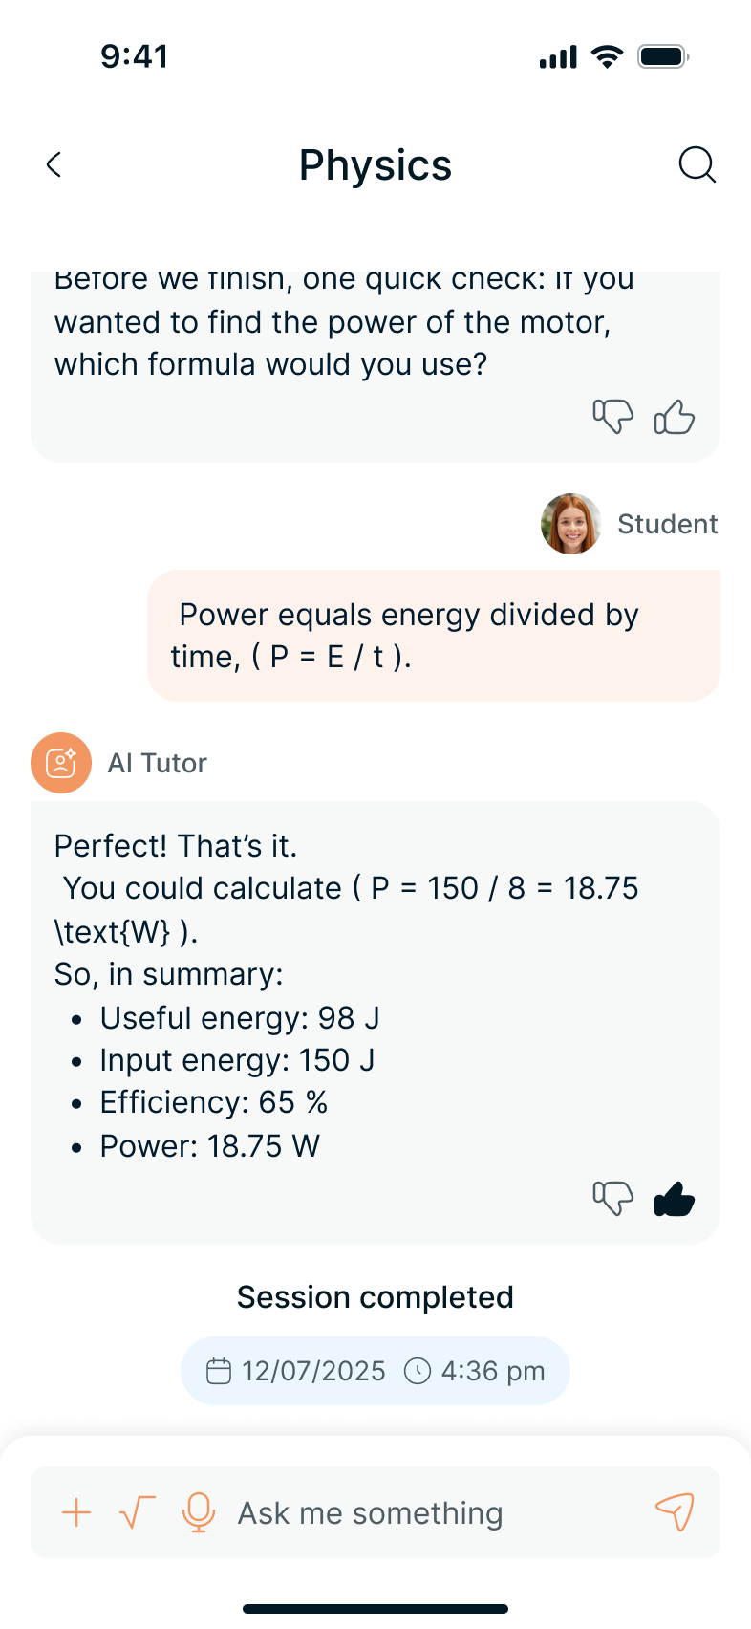The width and height of the screenshot is (751, 1629).
Task: Toggle thumbs down on summary message
Action: coord(612,1198)
